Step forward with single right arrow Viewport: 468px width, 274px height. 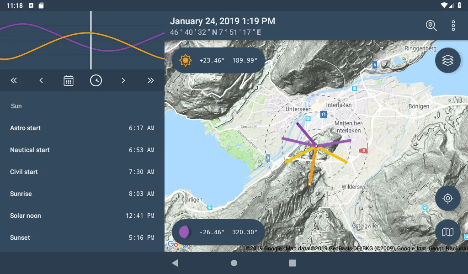coord(123,81)
